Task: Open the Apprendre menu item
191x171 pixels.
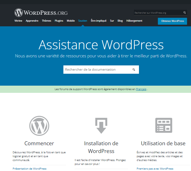Action: (32, 21)
